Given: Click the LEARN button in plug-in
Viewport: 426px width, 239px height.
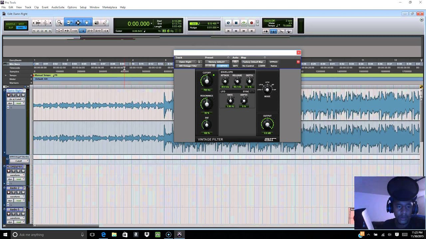Looking at the screenshot, I should 262,66.
